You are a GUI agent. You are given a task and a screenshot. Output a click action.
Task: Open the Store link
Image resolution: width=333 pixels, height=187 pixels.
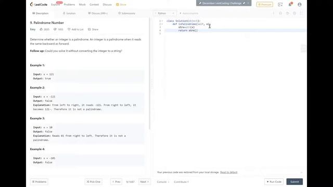click(x=121, y=5)
